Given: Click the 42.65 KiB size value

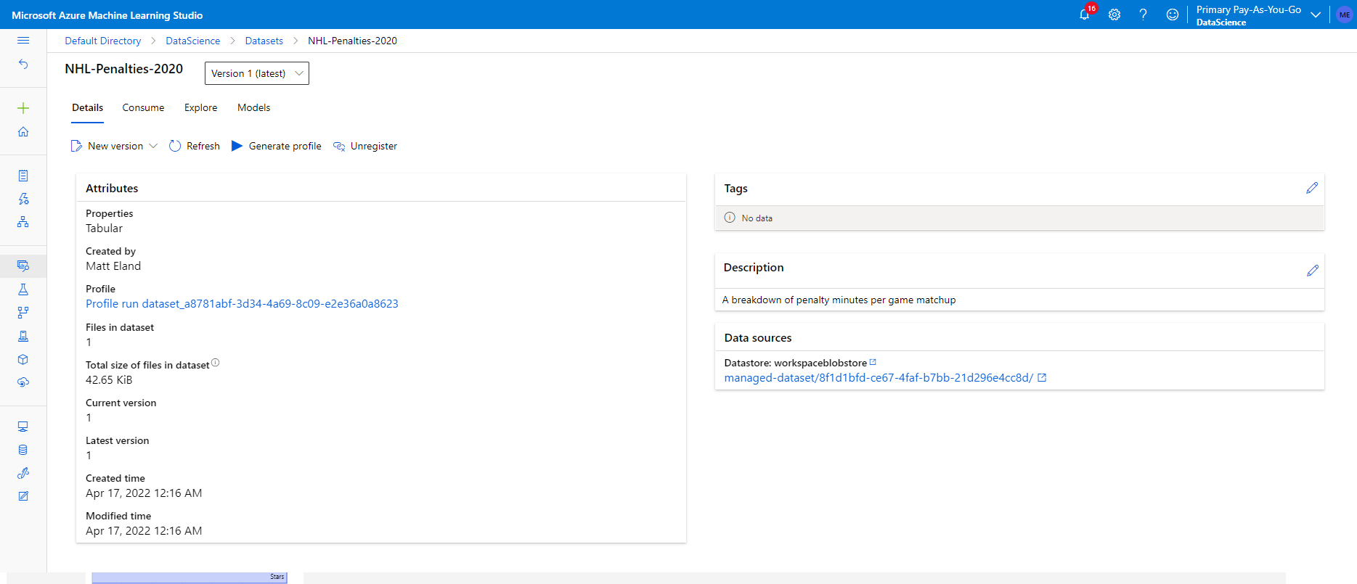Looking at the screenshot, I should coord(109,379).
